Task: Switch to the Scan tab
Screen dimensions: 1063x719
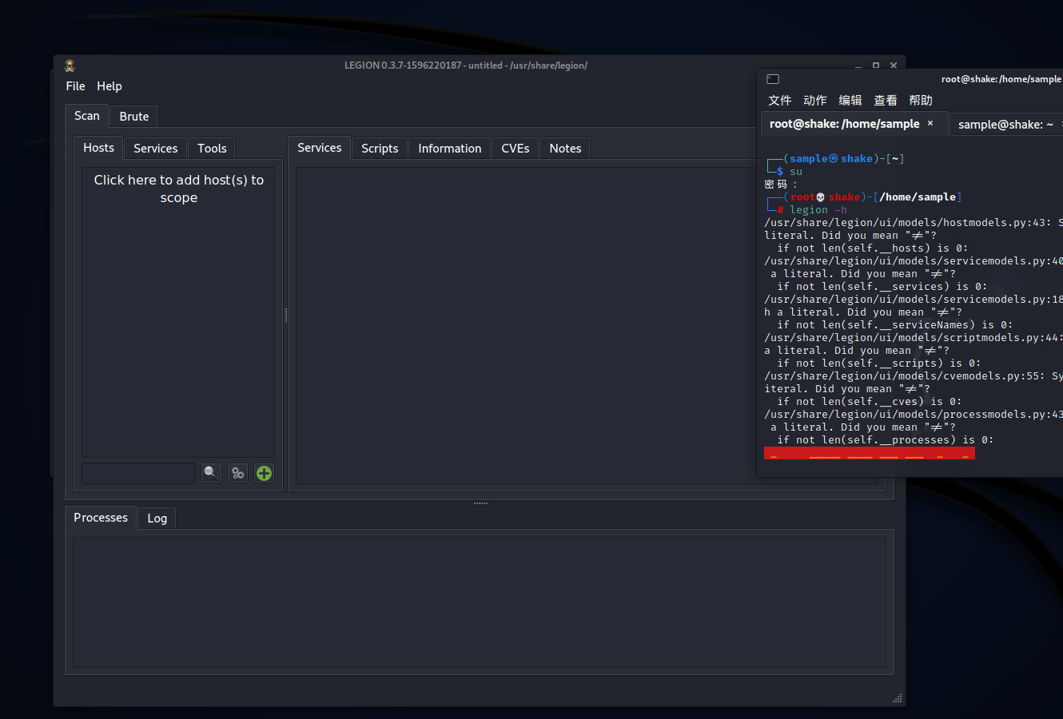Action: pos(87,116)
